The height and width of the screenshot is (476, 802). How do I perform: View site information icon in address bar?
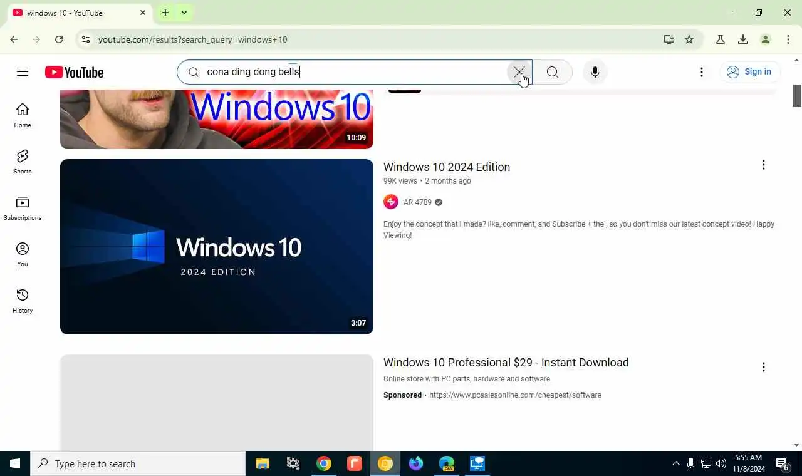click(x=86, y=39)
